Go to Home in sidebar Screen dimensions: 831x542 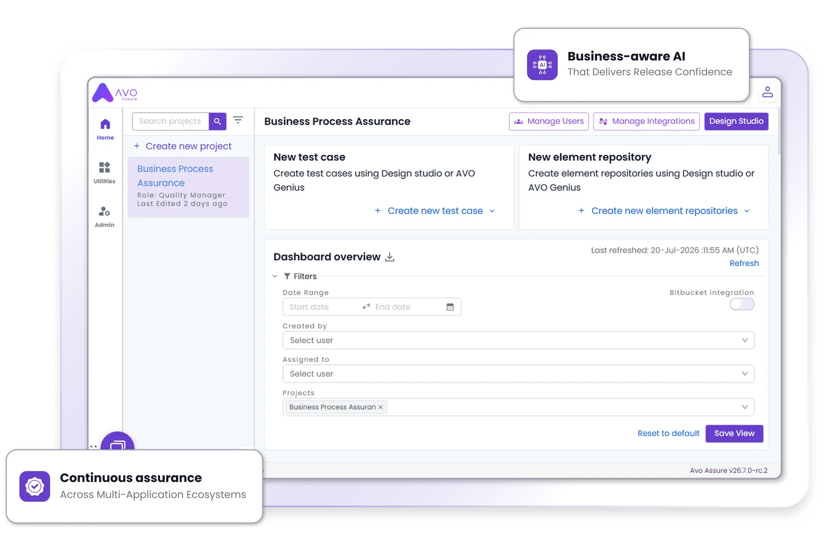[105, 129]
